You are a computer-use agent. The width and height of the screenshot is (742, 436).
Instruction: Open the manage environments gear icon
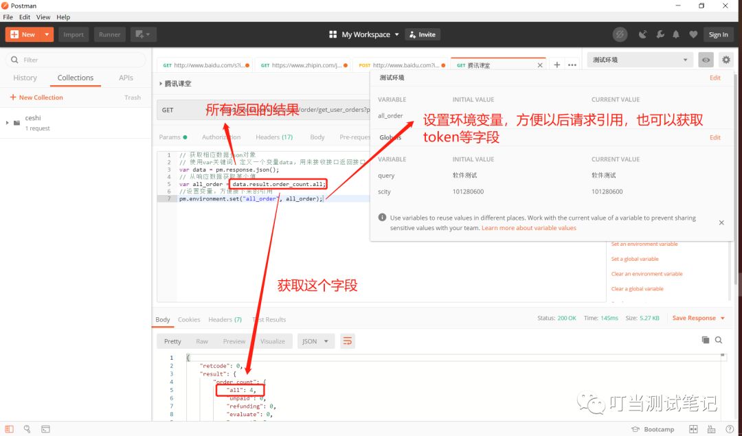pos(726,60)
